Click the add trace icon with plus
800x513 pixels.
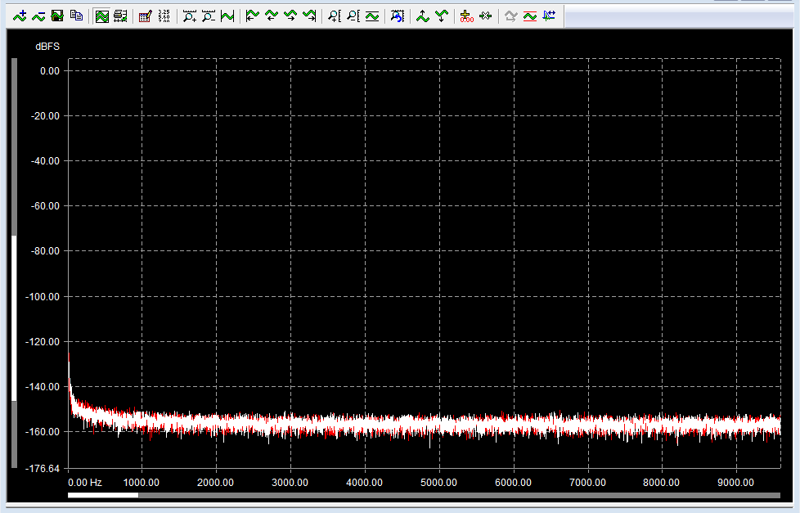(20, 16)
